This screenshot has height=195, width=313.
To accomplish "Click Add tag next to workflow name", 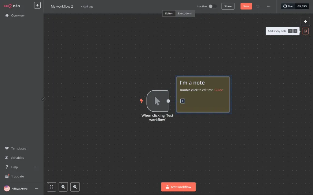I will pos(87,6).
